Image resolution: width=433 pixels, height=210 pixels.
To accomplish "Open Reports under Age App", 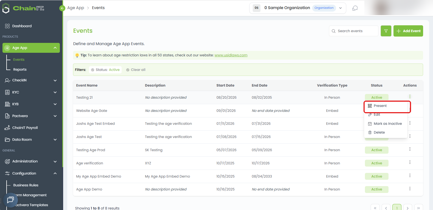I will coord(20,69).
